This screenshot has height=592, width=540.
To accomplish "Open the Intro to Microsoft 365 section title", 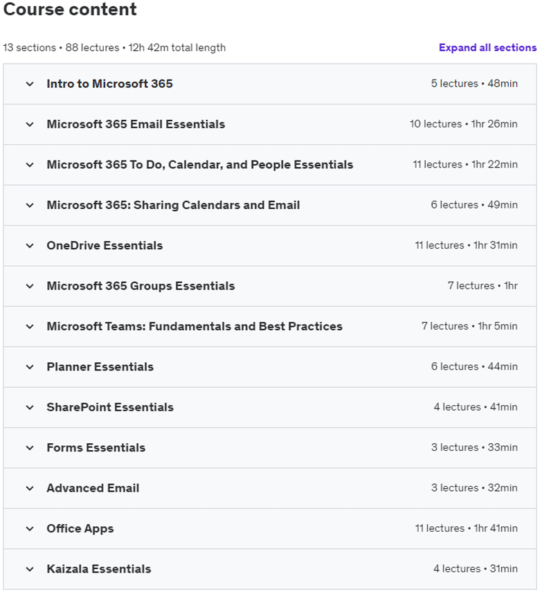I will 109,84.
